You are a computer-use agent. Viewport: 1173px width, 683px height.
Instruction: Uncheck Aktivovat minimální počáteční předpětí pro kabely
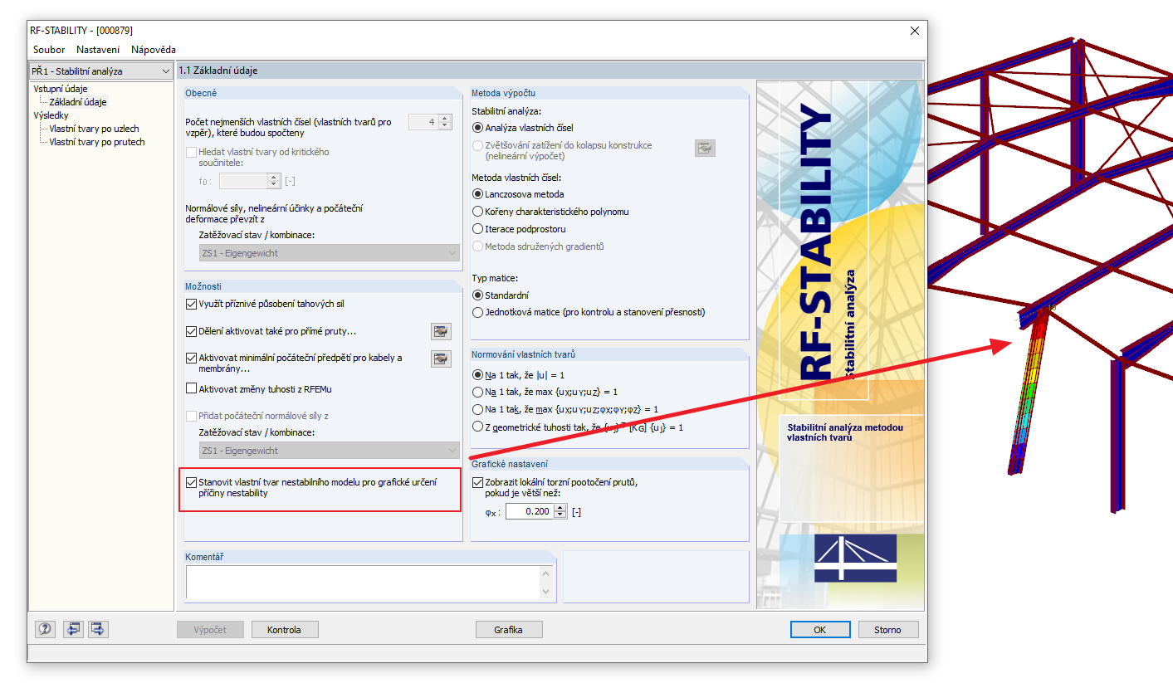[x=192, y=359]
